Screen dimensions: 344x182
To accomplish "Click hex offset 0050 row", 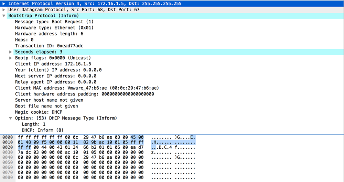I will (8, 162).
